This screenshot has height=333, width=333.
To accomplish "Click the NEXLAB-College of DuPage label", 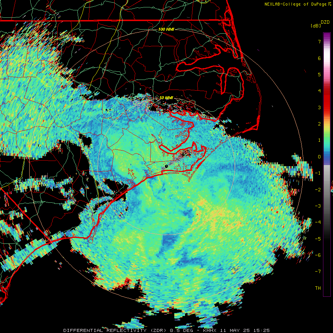I will (x=296, y=4).
